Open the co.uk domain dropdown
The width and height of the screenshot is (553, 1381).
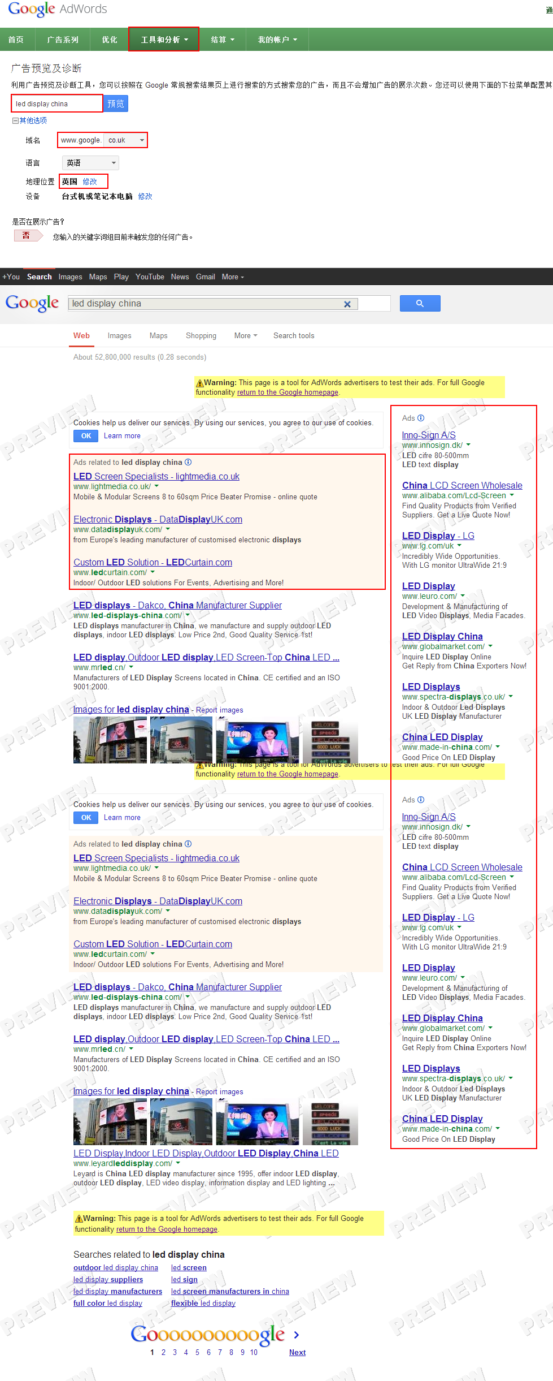tap(125, 140)
